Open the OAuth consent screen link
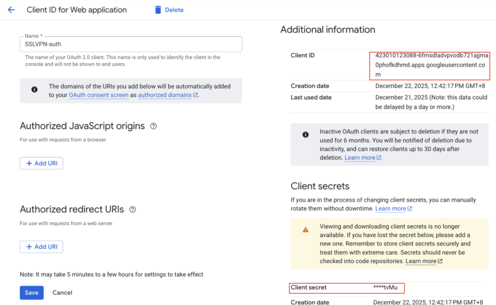The width and height of the screenshot is (496, 305). coord(99,95)
